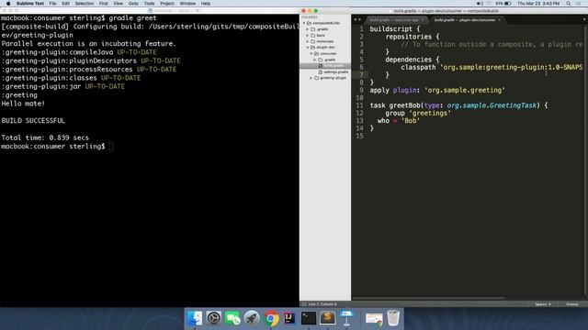Image resolution: width=588 pixels, height=330 pixels.
Task: Close the plugin-dev/consumer build.gradle tab
Action: pyautogui.click(x=499, y=20)
